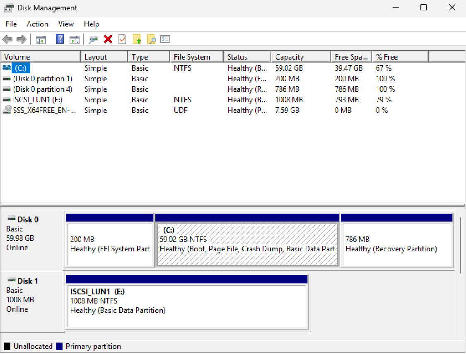This screenshot has height=354, width=466.
Task: Click Show/Hide Action Pane toolbar icon
Action: pos(74,39)
